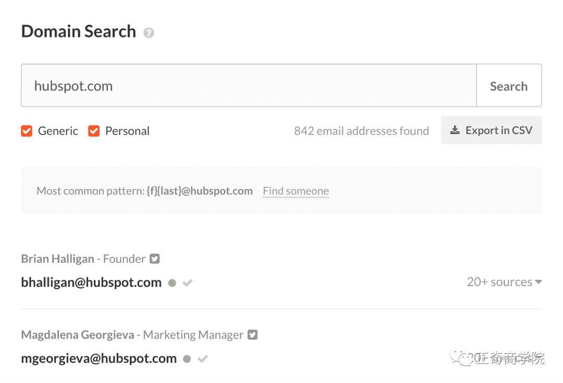Click the Magdalena Georgieva name

78,335
